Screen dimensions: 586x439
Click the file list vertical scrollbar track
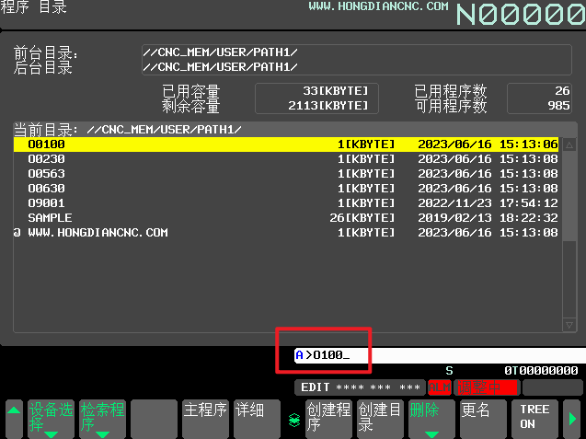pos(569,239)
